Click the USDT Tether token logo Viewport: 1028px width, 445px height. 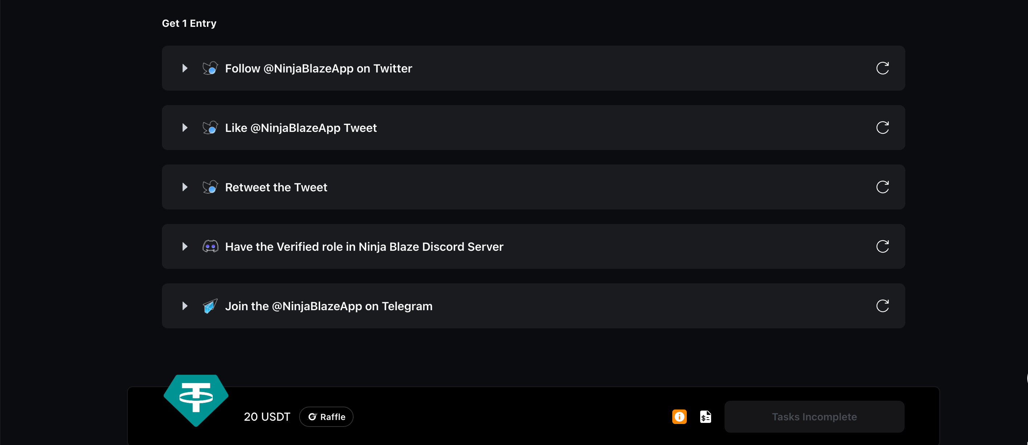196,400
